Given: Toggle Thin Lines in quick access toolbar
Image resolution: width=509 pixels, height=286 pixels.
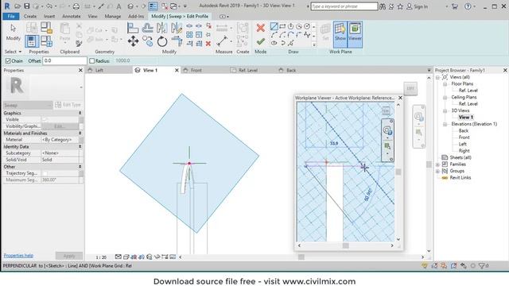Looking at the screenshot, I should click(153, 6).
